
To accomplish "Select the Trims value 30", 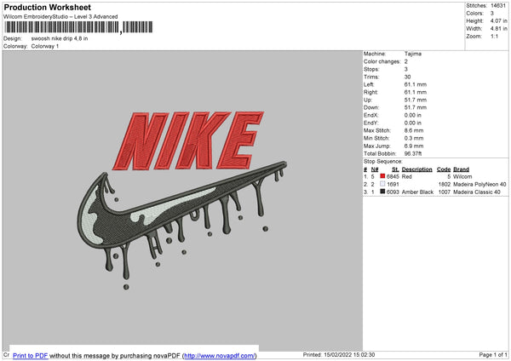I will pyautogui.click(x=407, y=77).
